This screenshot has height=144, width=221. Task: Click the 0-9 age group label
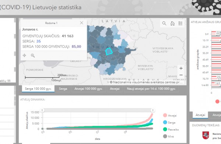coord(207,34)
